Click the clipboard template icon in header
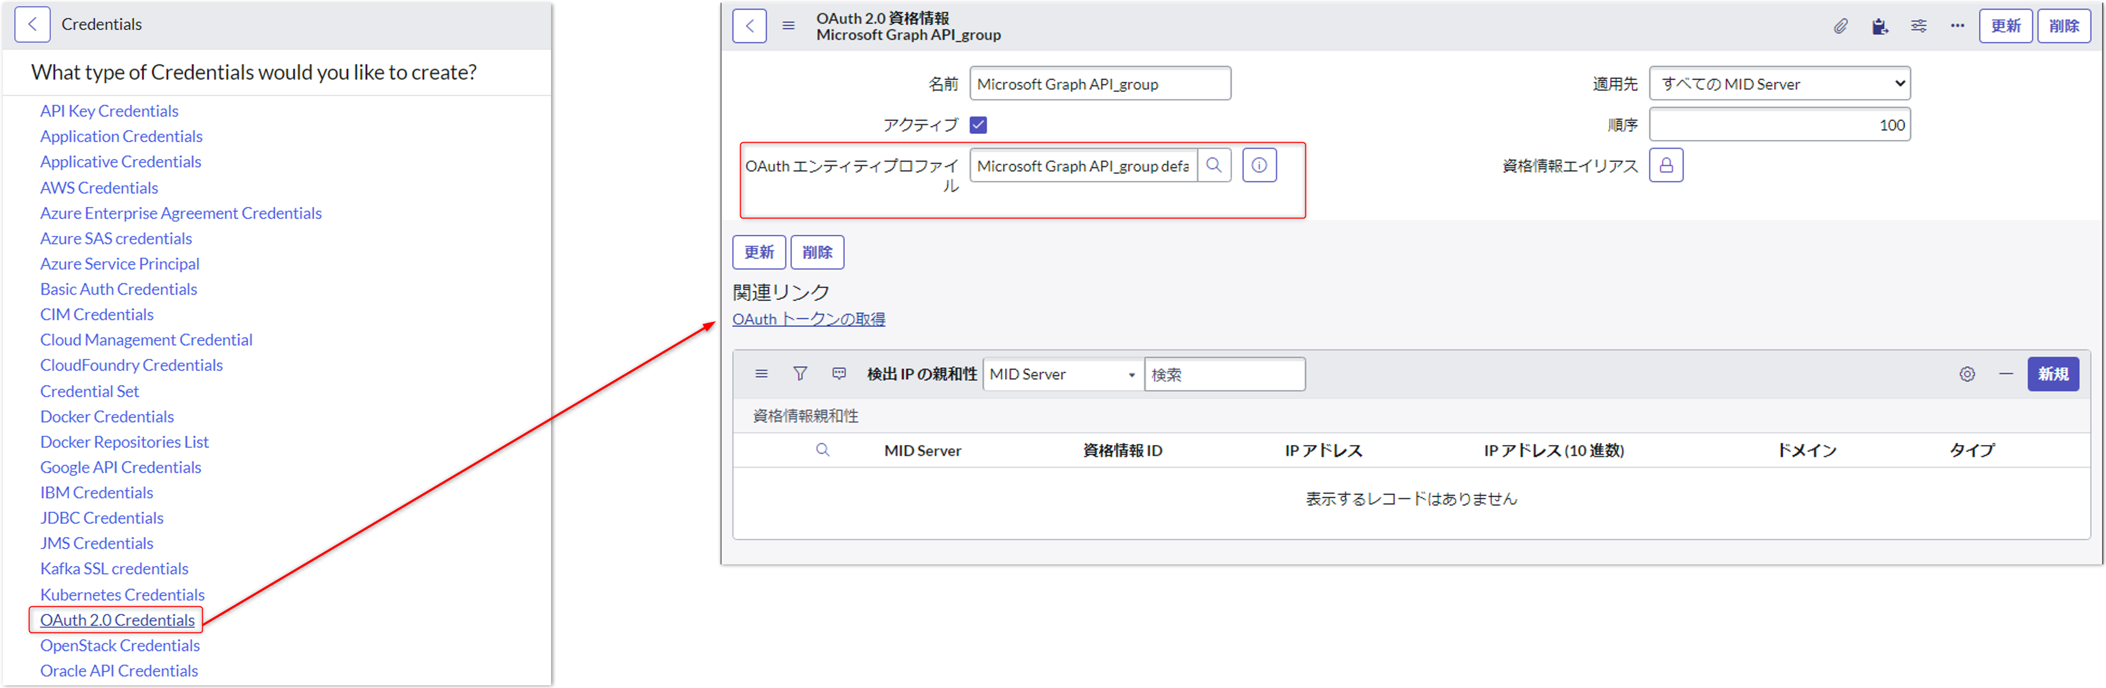The height and width of the screenshot is (688, 2106). click(1879, 26)
